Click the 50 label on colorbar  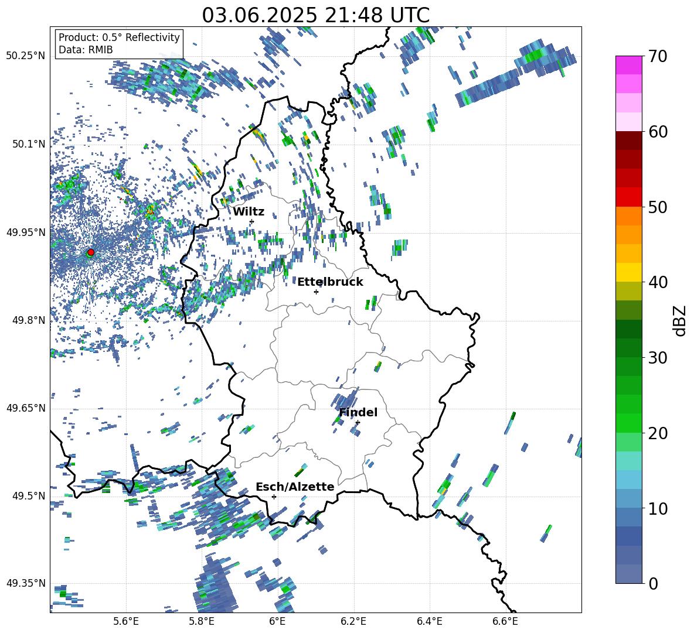[x=658, y=207]
